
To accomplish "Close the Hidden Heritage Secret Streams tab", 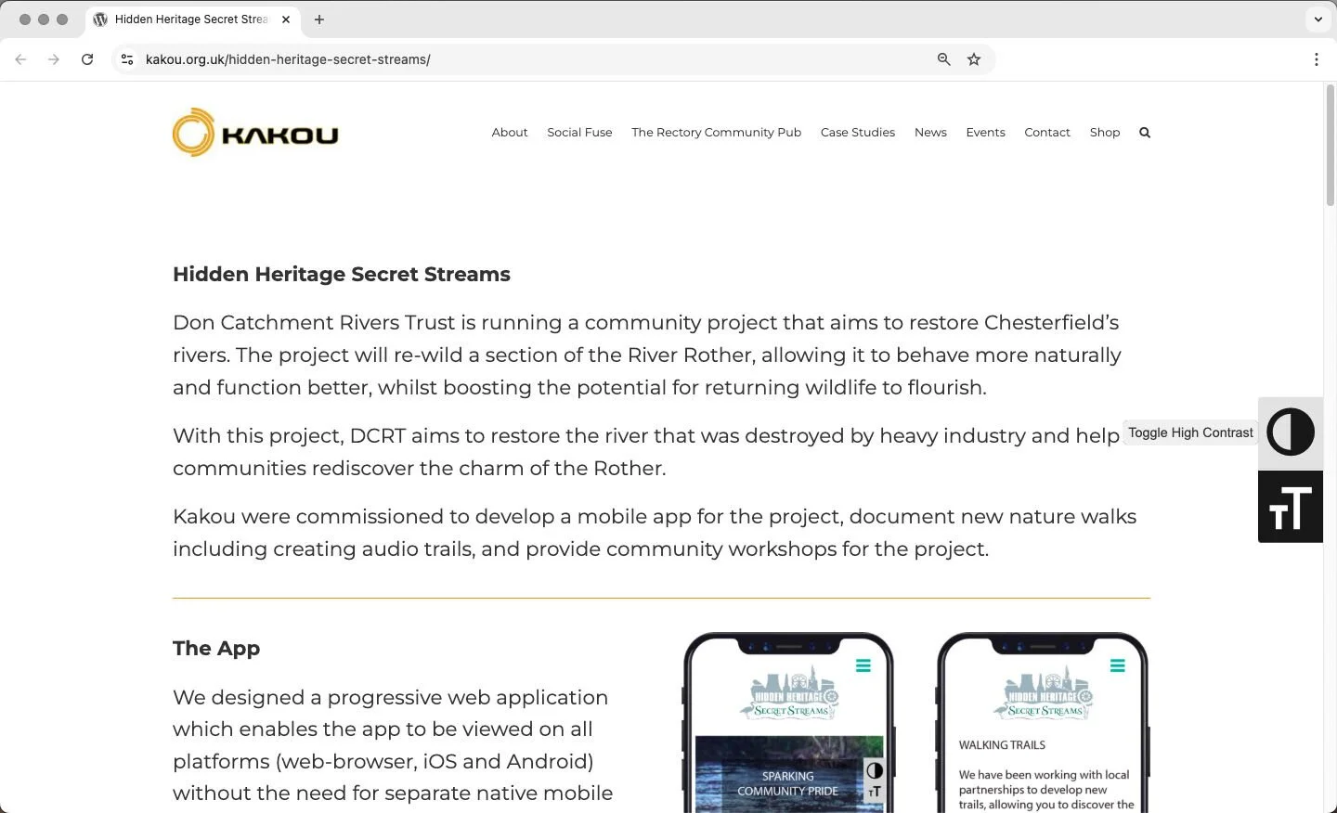I will click(x=286, y=19).
